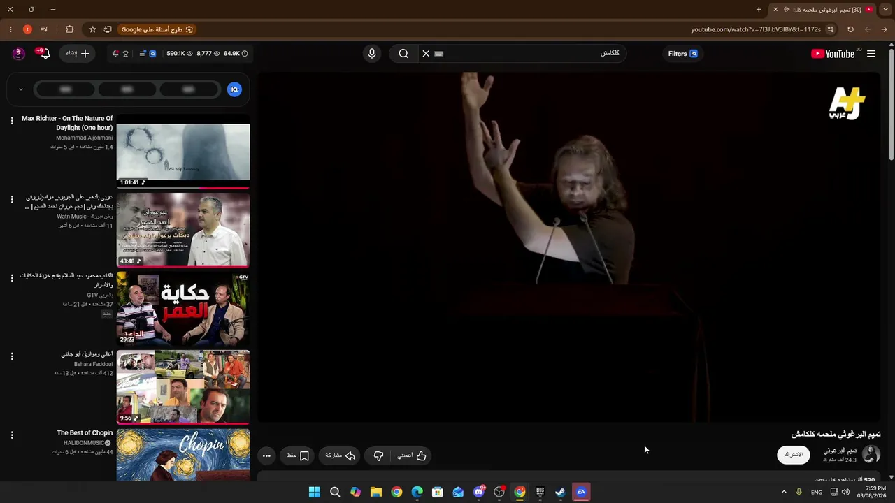This screenshot has width=895, height=503.
Task: Open Windows taskbar search
Action: (335, 493)
